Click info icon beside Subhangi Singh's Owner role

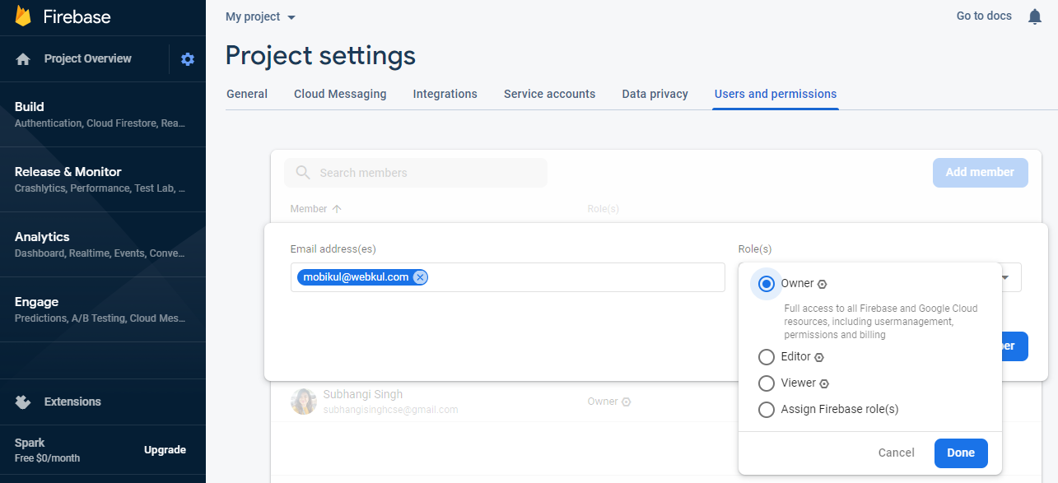[x=626, y=402]
